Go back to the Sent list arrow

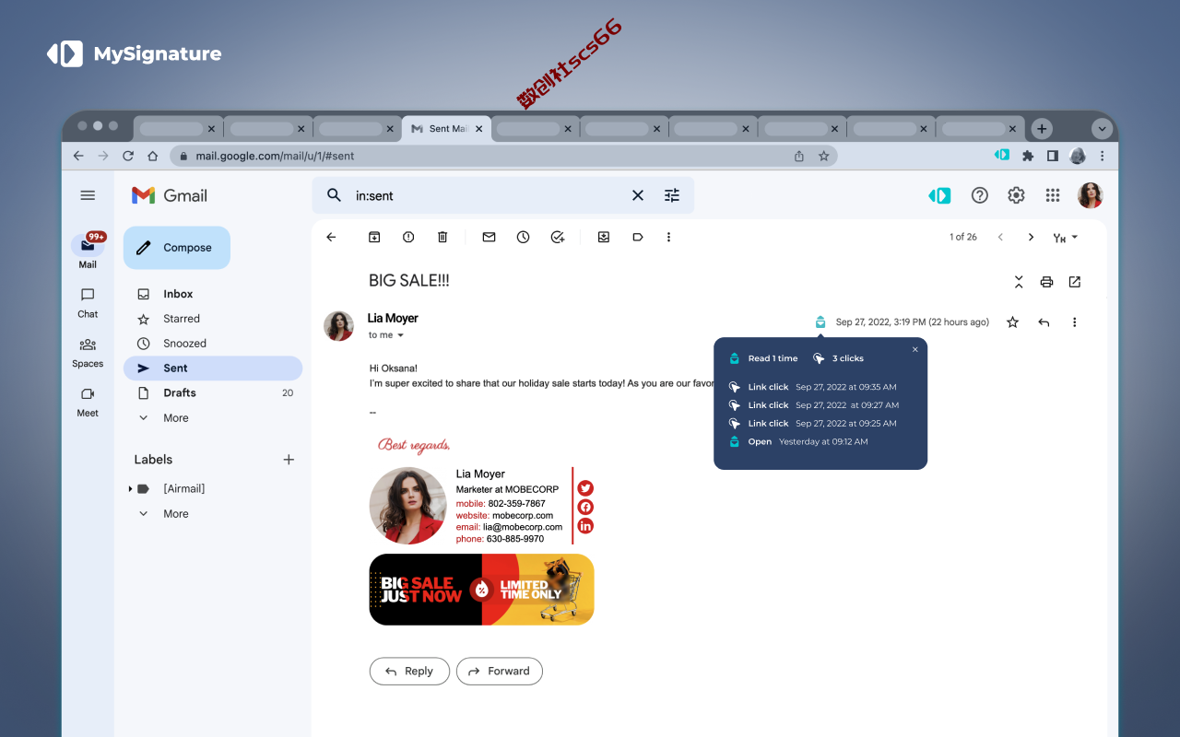tap(331, 237)
